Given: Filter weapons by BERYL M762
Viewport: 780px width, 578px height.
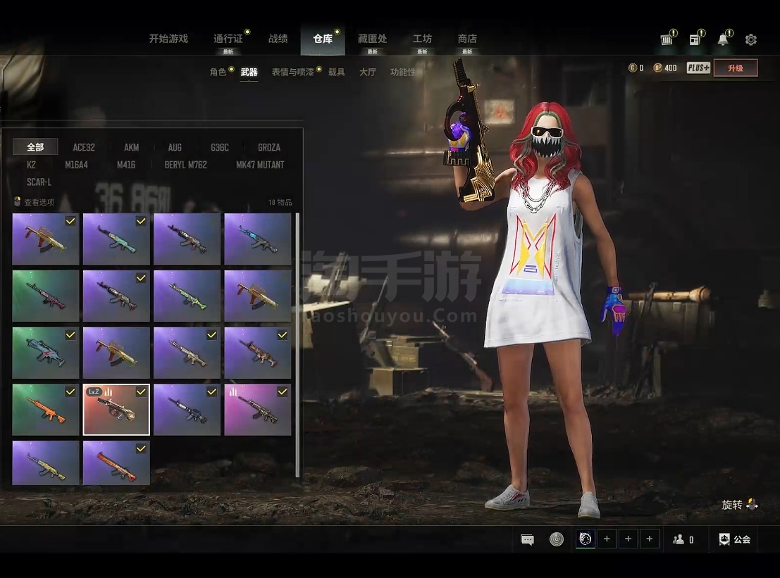Looking at the screenshot, I should click(x=185, y=165).
